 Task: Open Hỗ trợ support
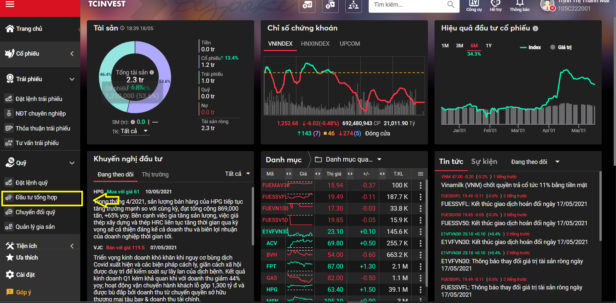[x=496, y=5]
